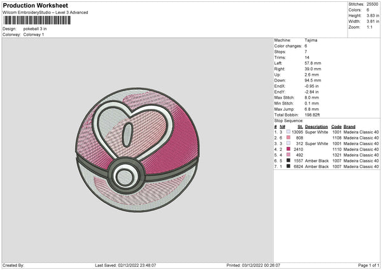
Task: Click the Trims value '14'
Action: [307, 57]
